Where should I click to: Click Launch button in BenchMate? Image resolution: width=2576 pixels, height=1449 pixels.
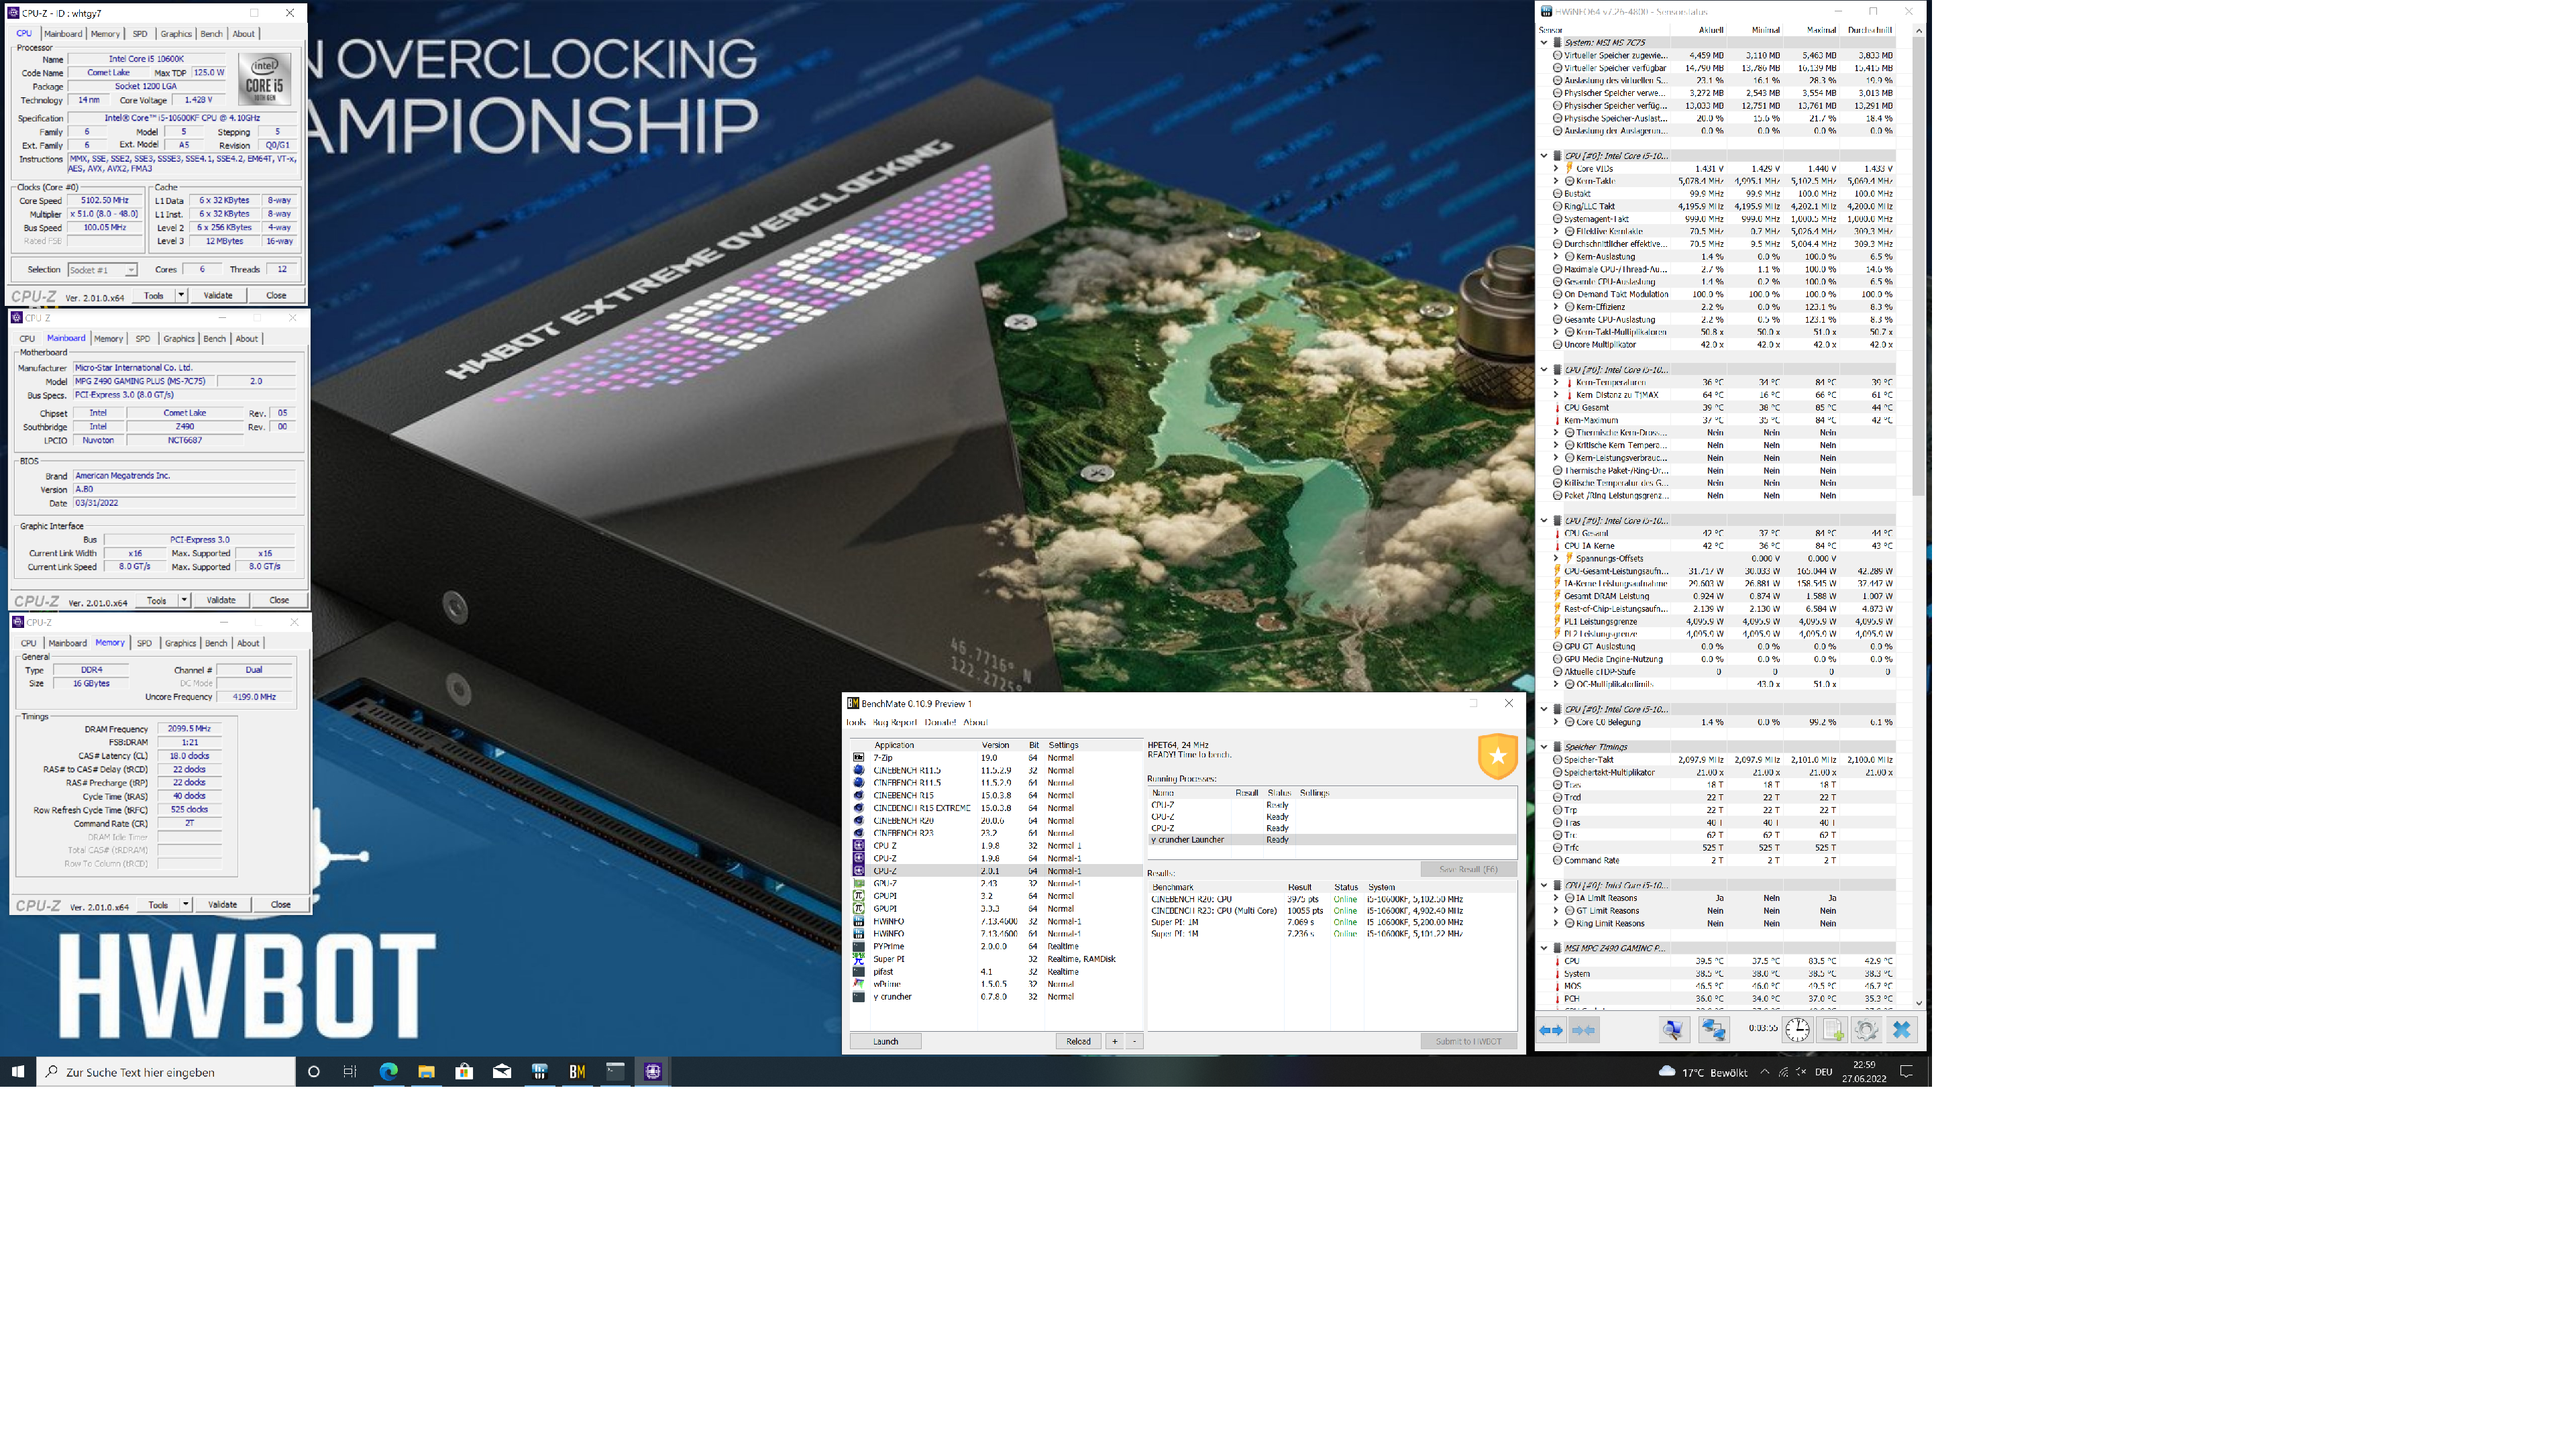coord(885,1041)
